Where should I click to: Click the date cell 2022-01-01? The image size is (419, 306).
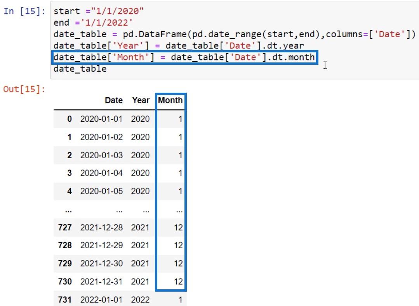[x=101, y=299]
